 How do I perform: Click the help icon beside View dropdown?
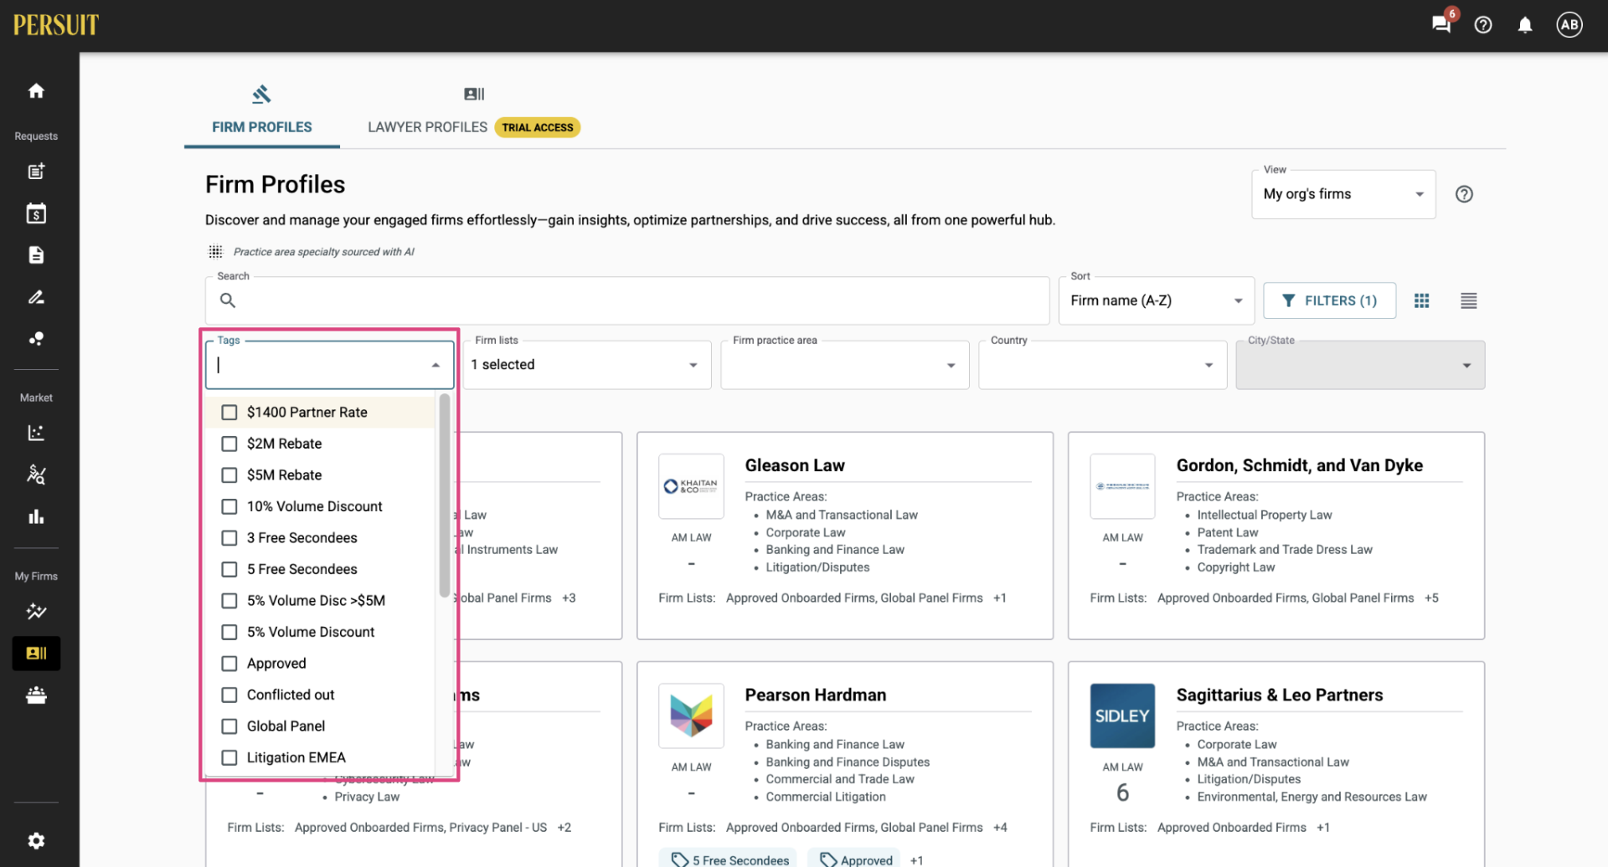tap(1464, 194)
